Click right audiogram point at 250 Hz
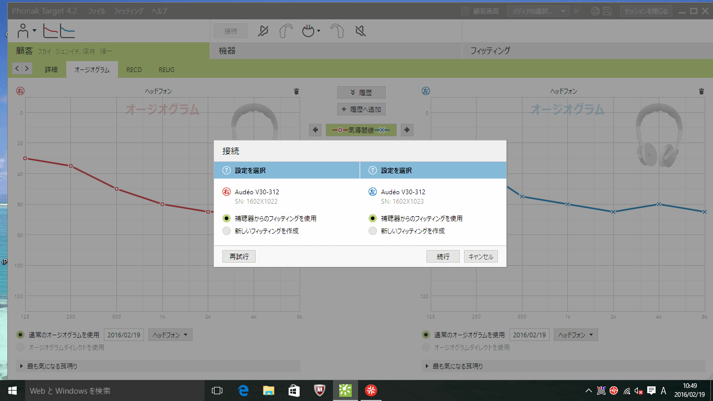Viewport: 713px width, 401px height. [x=70, y=166]
